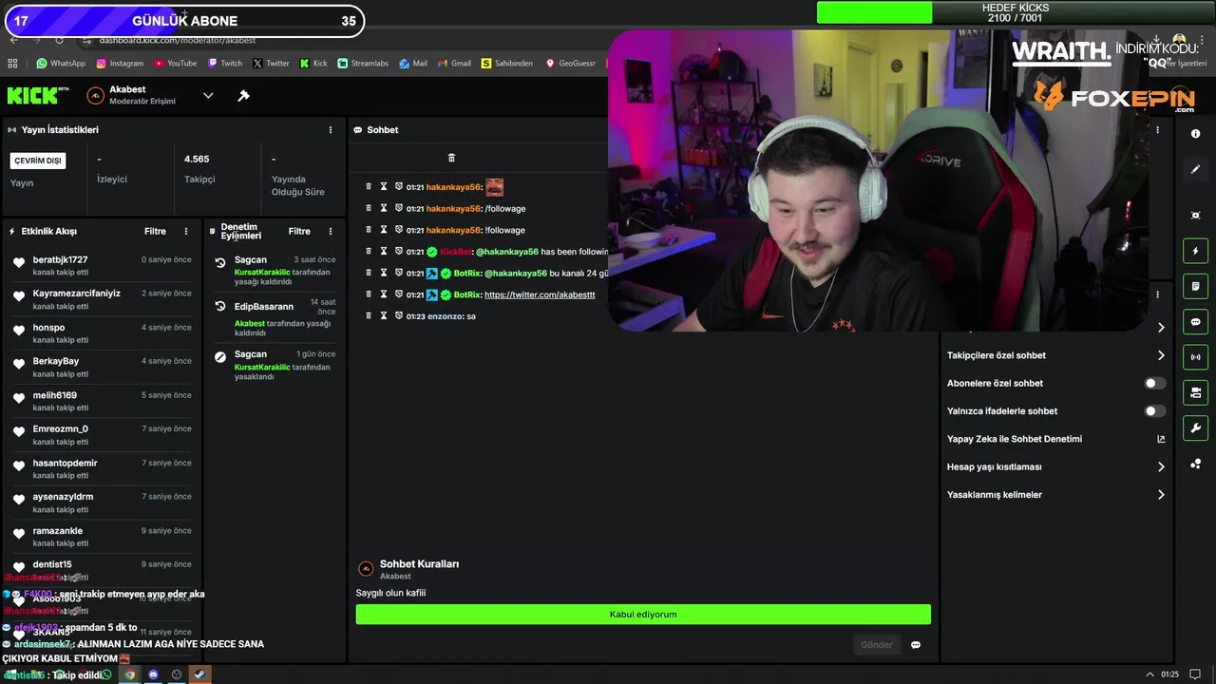The width and height of the screenshot is (1216, 684).
Task: Expand the Akabest channel switcher chevron
Action: point(208,96)
